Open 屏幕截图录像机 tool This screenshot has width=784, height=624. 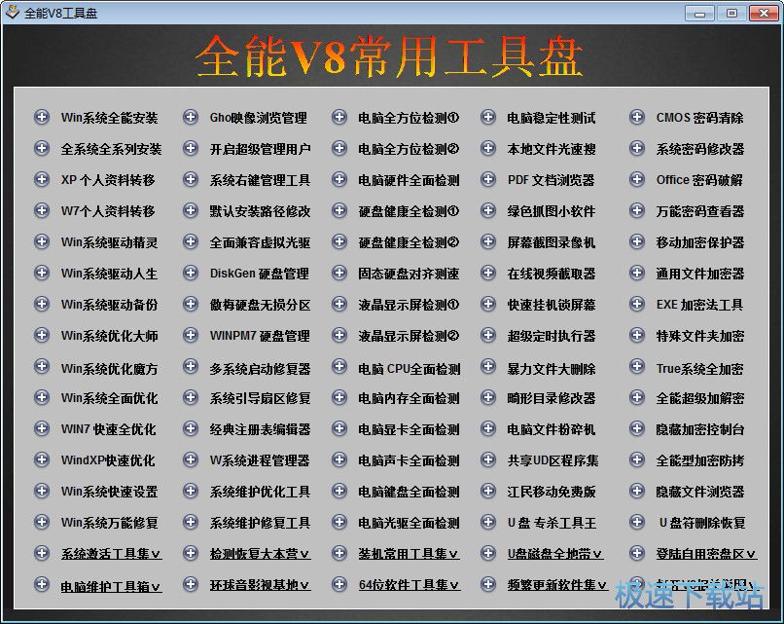[x=551, y=242]
